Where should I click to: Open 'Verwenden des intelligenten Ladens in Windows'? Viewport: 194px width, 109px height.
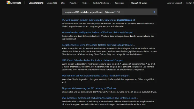[98, 33]
